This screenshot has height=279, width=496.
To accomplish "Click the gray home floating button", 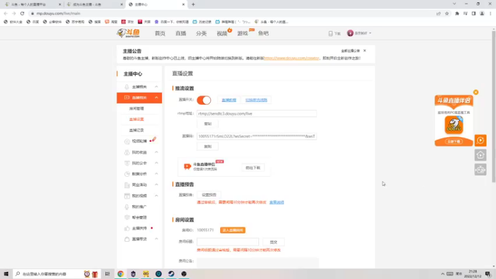I will [480, 155].
